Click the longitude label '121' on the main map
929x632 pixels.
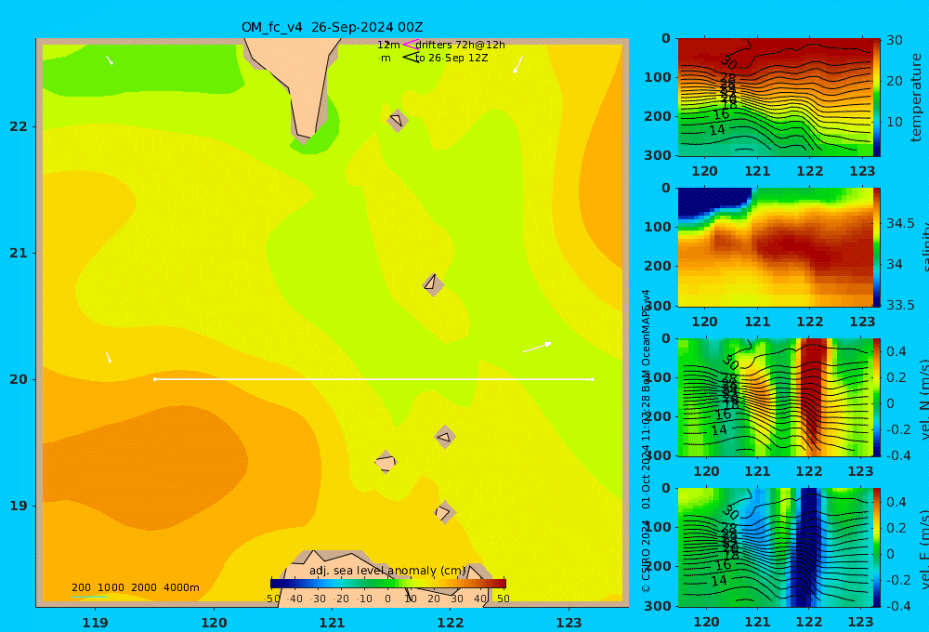332,623
